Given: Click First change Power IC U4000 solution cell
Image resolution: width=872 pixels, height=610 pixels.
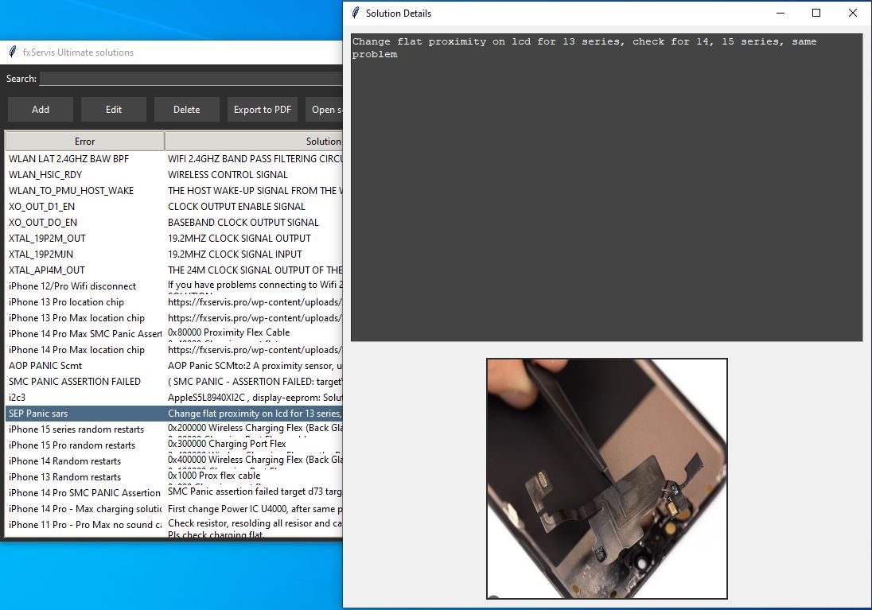Looking at the screenshot, I should click(255, 509).
